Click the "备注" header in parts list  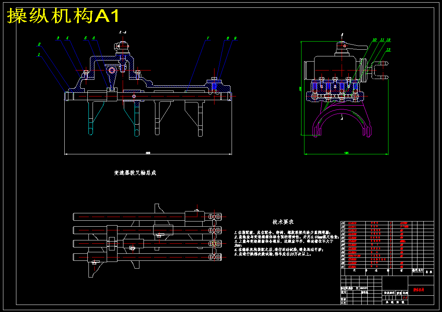coord(429,272)
